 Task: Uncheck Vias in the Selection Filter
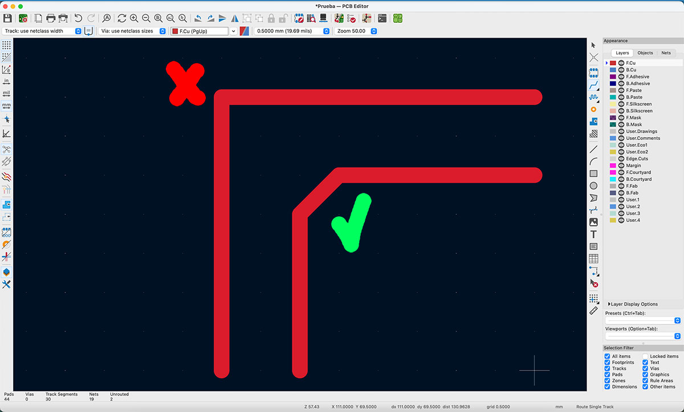pos(645,368)
